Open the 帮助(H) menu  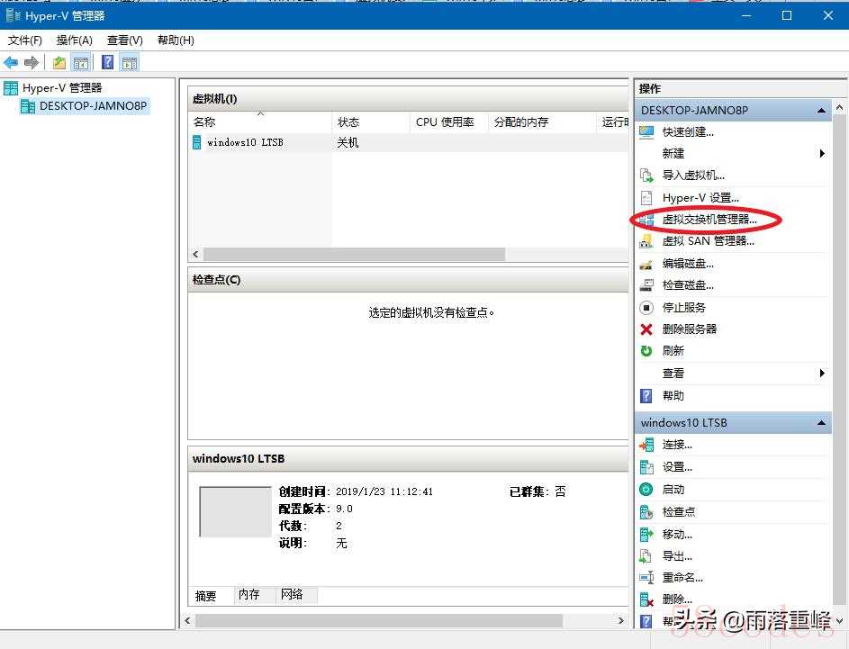click(x=176, y=40)
